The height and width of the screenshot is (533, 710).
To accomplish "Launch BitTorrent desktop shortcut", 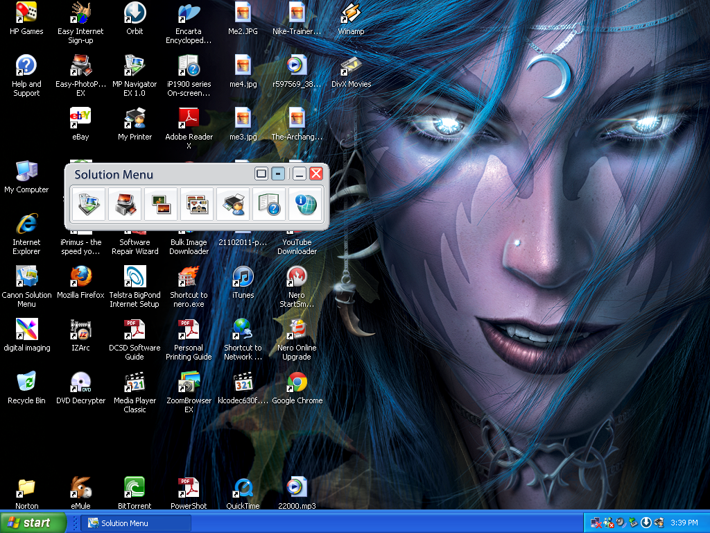I will (135, 493).
